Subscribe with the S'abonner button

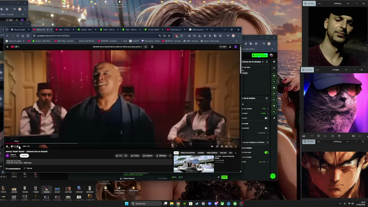[x=24, y=156]
